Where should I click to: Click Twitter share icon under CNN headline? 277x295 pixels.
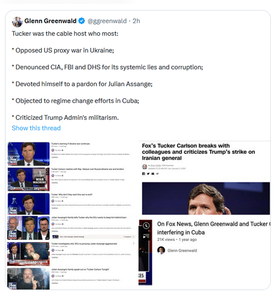point(148,174)
